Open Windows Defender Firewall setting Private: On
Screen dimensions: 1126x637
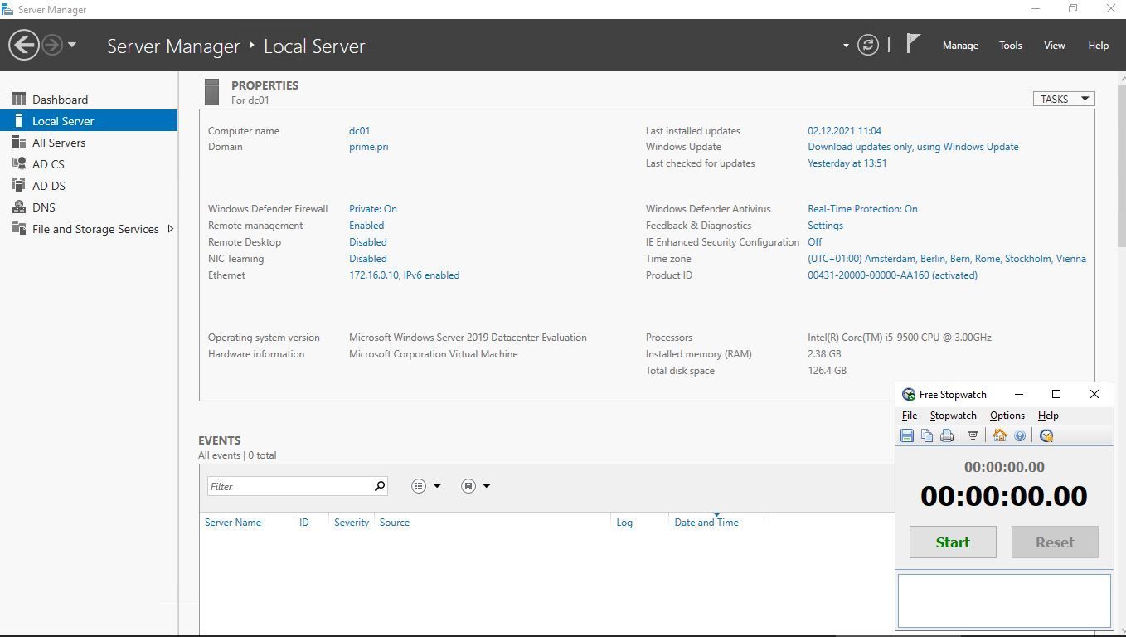point(373,209)
